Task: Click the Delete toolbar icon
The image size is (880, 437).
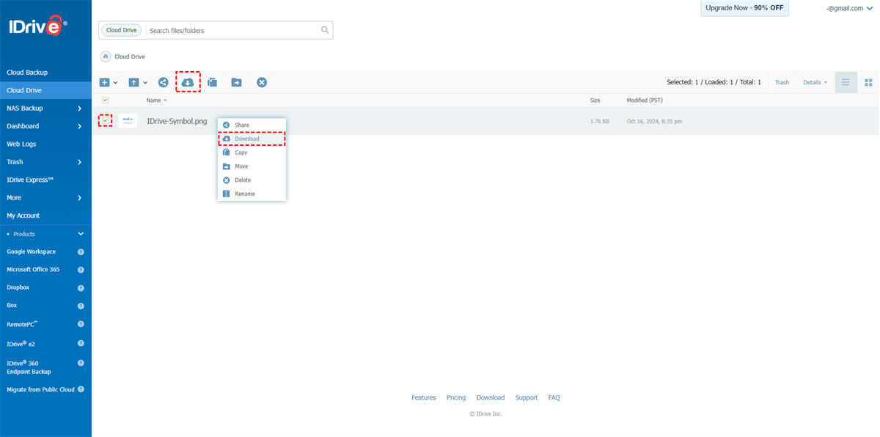Action: coord(262,83)
